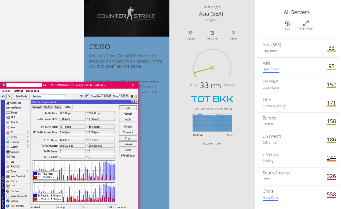Open the Dashboard menu
This screenshot has height=209, width=341.
pos(32,91)
